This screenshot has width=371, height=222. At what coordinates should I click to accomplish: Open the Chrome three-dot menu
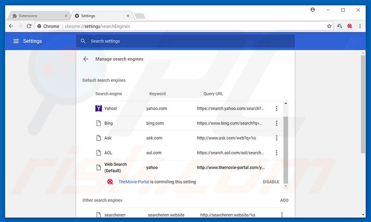click(360, 26)
